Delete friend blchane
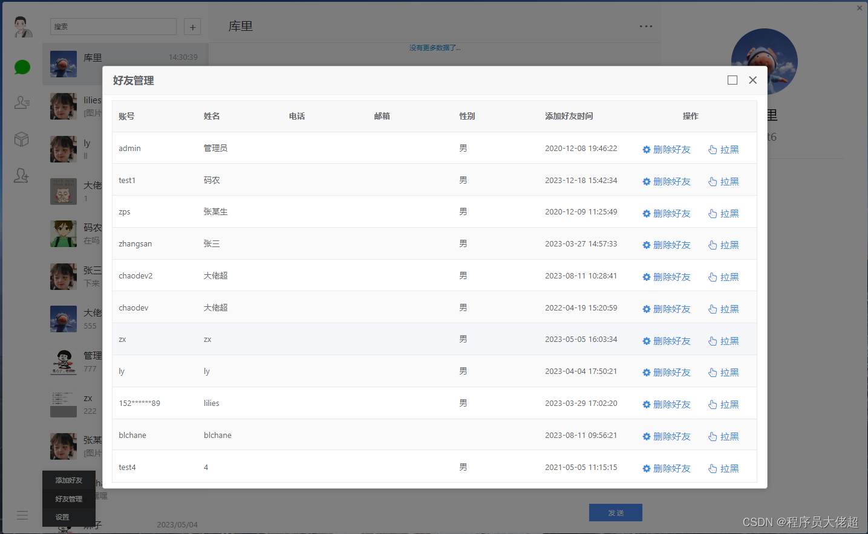The width and height of the screenshot is (868, 534). [667, 437]
